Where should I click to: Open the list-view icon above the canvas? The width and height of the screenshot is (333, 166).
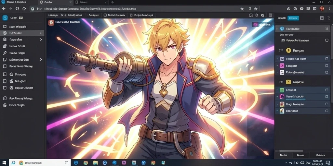[270, 15]
